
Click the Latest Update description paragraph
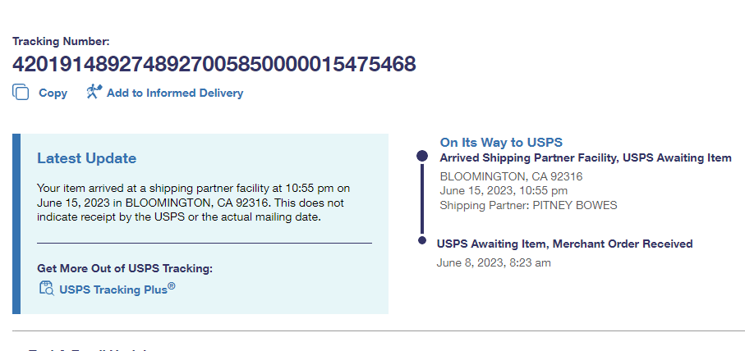click(x=195, y=202)
